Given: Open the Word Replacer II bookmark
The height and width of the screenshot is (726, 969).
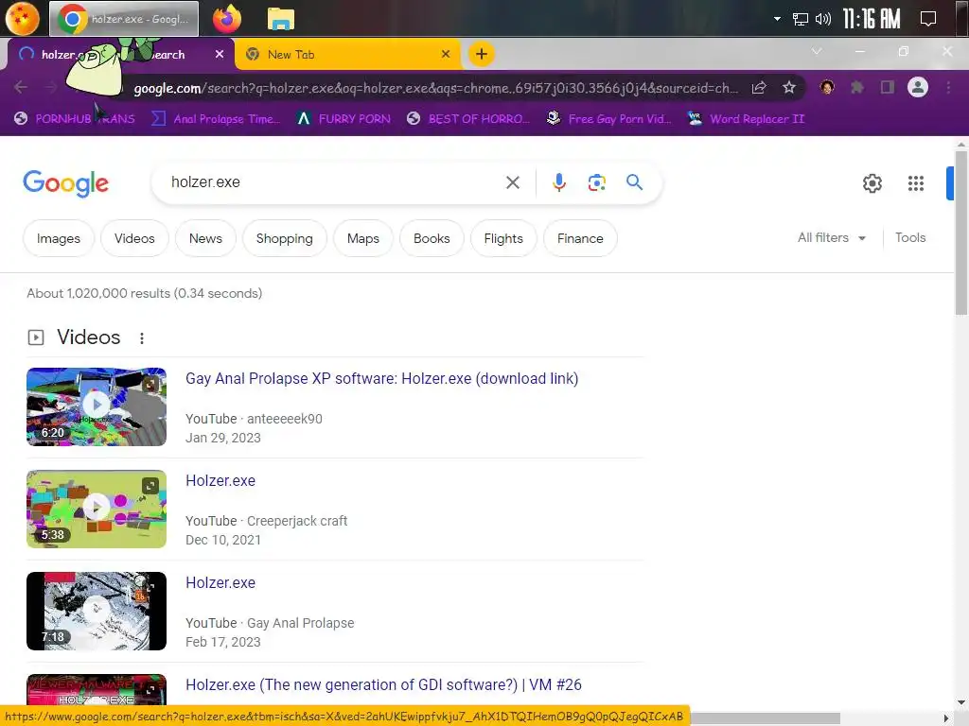Looking at the screenshot, I should pos(747,118).
